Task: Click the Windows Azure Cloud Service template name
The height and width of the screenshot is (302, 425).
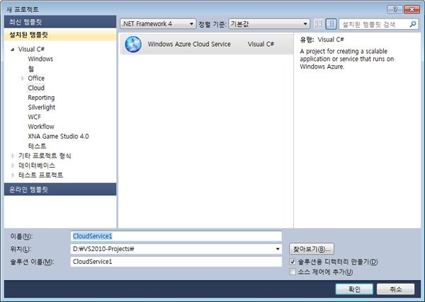Action: click(189, 44)
